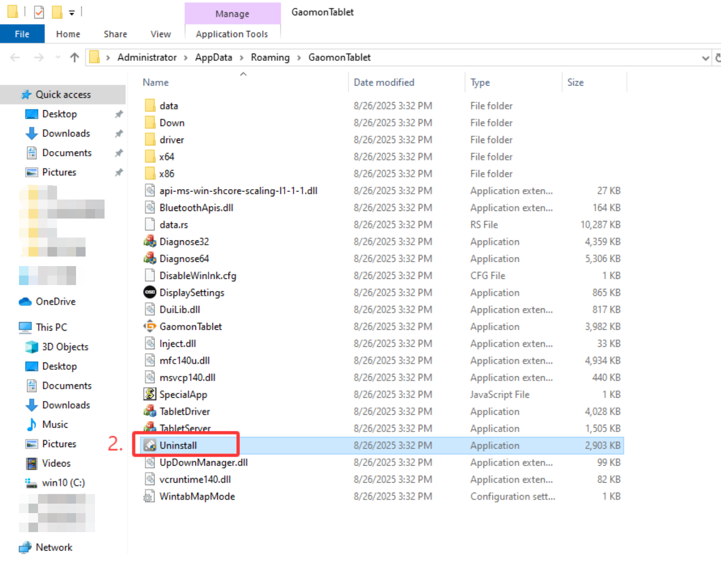Select the BluetoothApis.dll file icon
Image resolution: width=721 pixels, height=563 pixels.
(150, 208)
